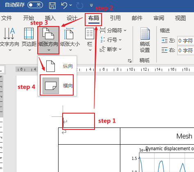Click the 文字方向 text direction icon

click(x=9, y=34)
